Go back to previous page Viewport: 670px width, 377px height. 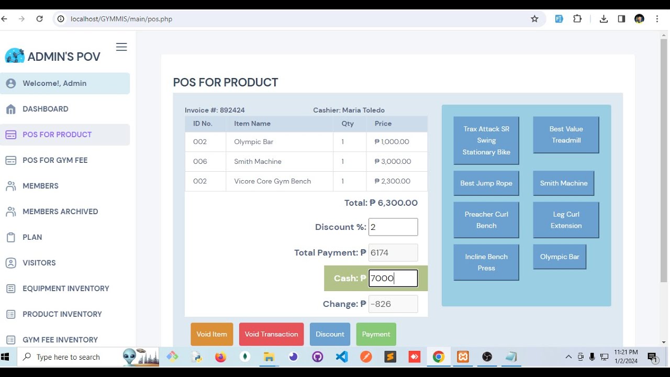tap(4, 19)
